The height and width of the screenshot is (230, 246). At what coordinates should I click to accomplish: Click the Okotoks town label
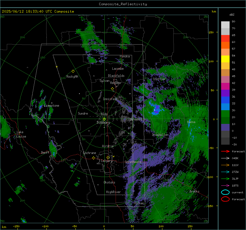[109, 182]
